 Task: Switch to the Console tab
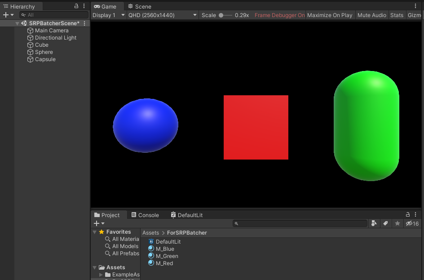(145, 215)
